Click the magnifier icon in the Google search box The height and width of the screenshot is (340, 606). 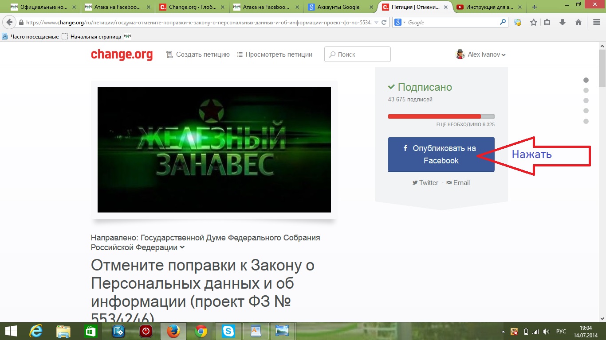coord(503,22)
